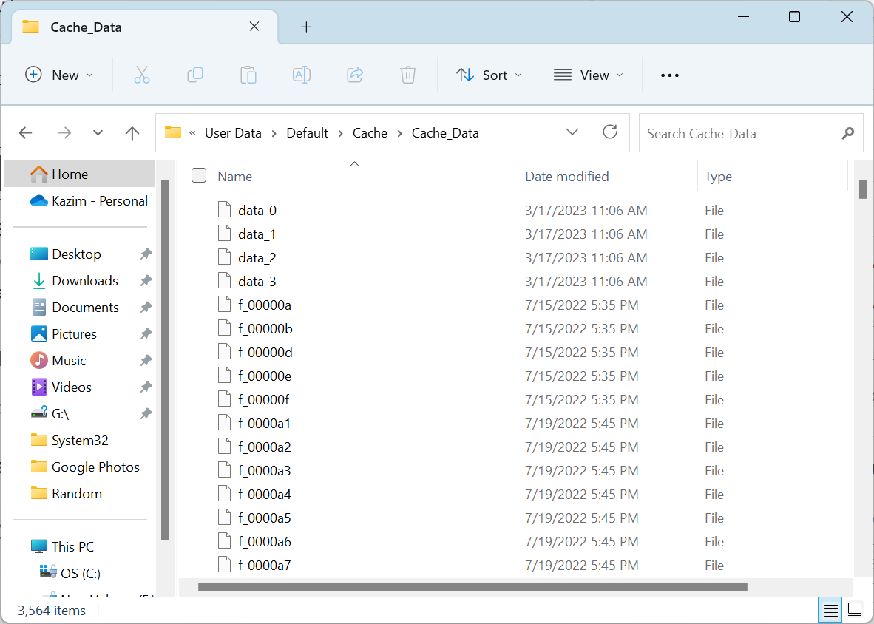Click the Share icon in toolbar
874x624 pixels.
tap(355, 75)
